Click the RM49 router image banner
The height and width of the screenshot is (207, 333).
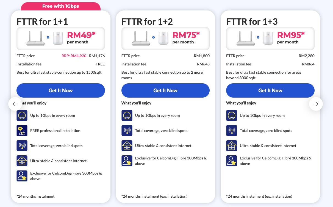coord(61,38)
